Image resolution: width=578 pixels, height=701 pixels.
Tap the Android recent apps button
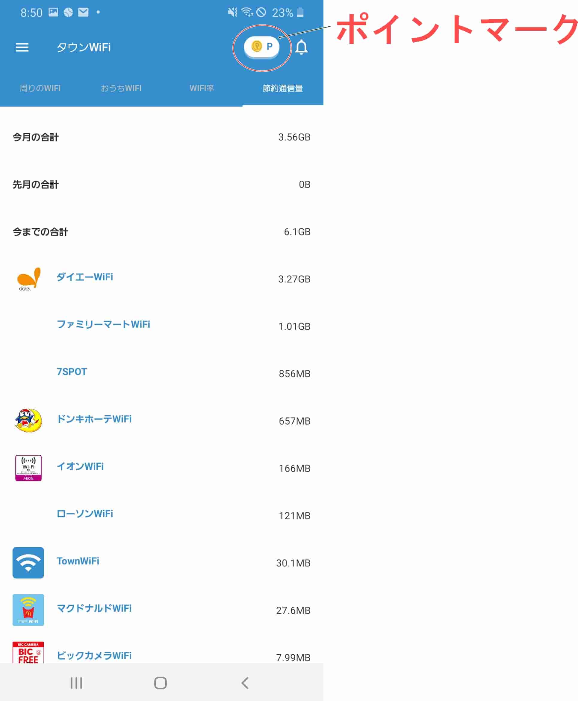(76, 683)
